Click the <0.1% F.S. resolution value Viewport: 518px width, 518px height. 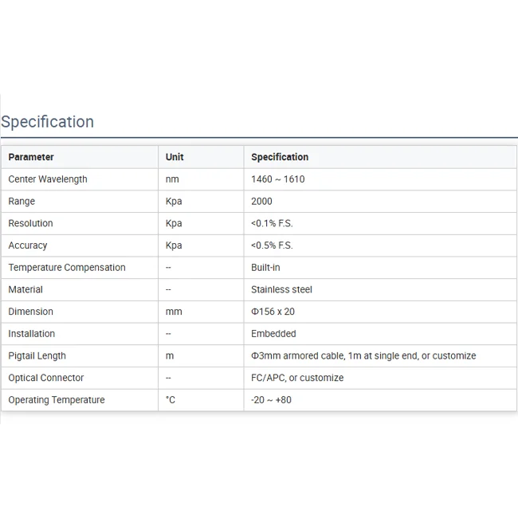272,223
